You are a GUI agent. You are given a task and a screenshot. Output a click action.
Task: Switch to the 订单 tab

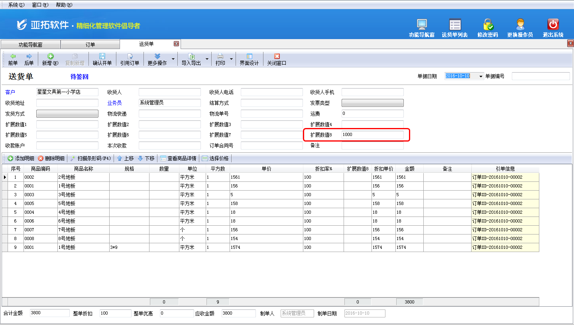(90, 45)
